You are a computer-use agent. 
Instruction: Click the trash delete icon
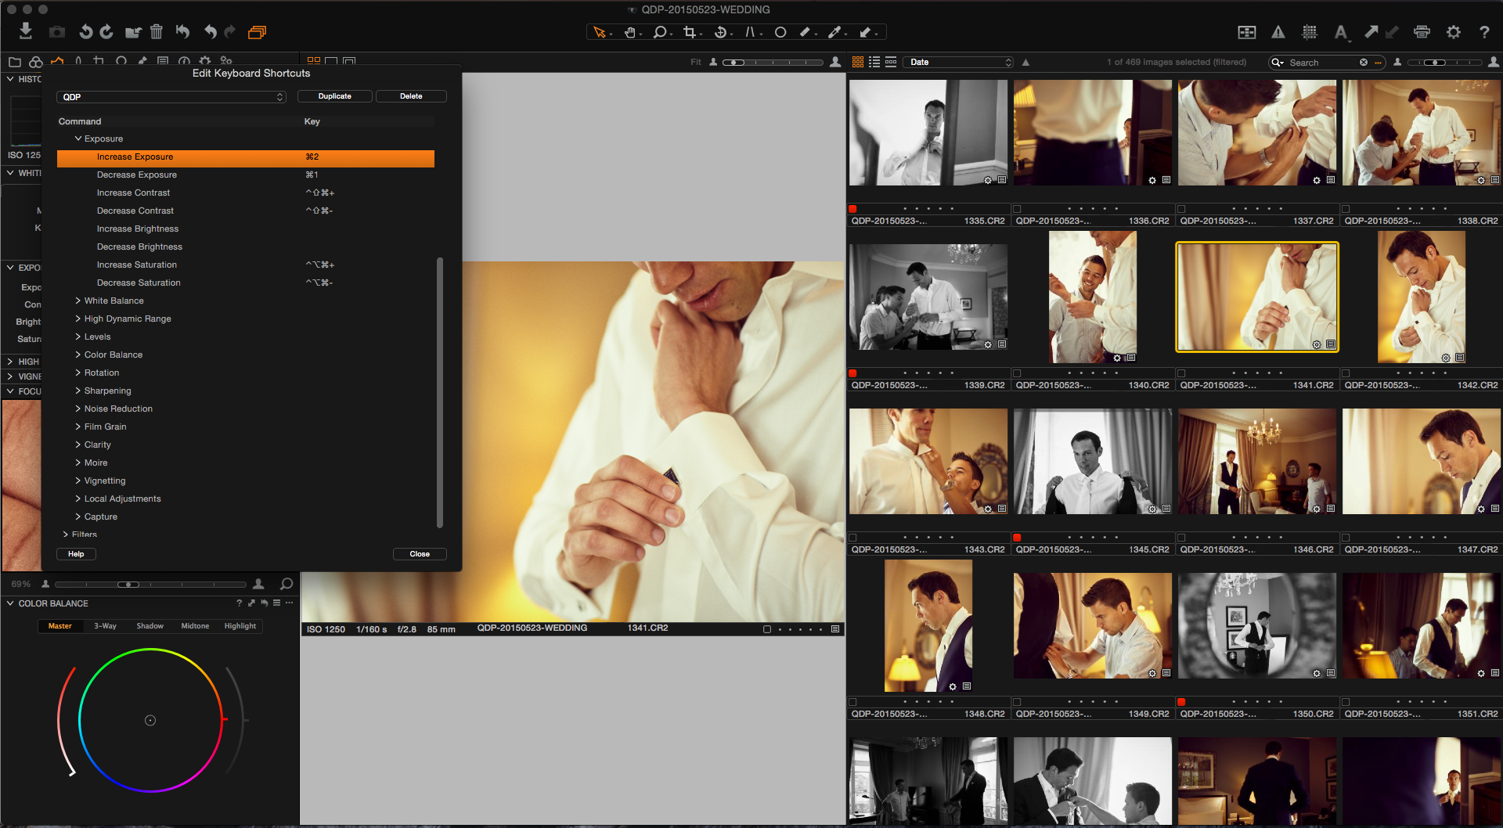(x=157, y=32)
